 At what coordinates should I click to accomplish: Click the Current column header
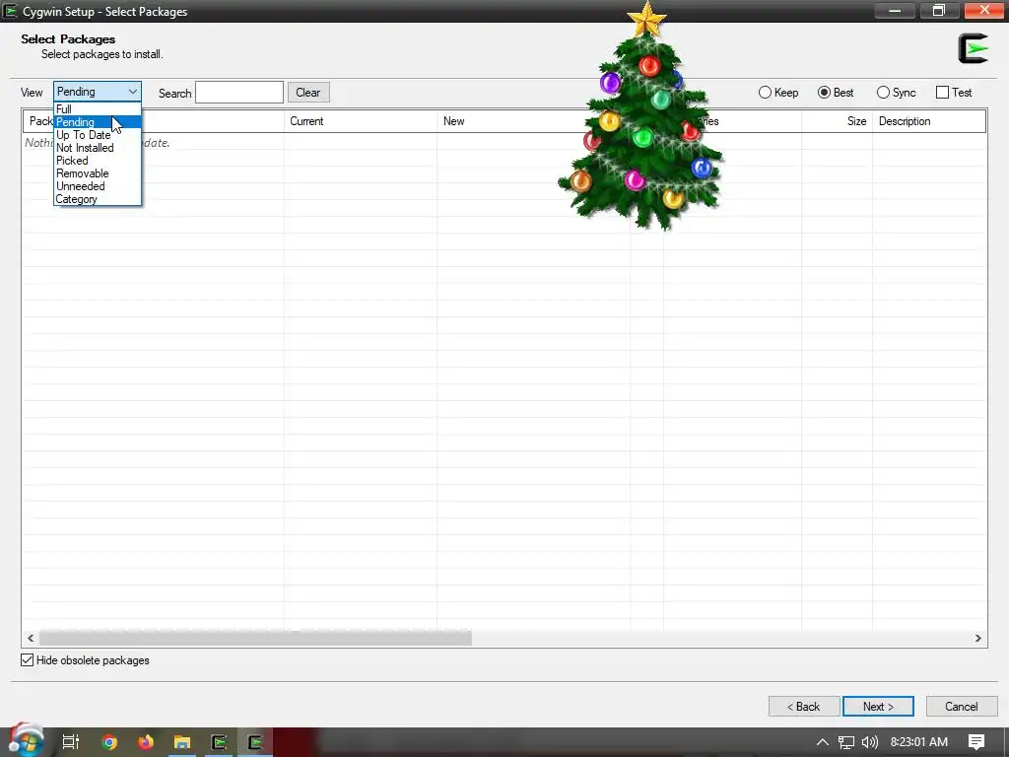(361, 121)
